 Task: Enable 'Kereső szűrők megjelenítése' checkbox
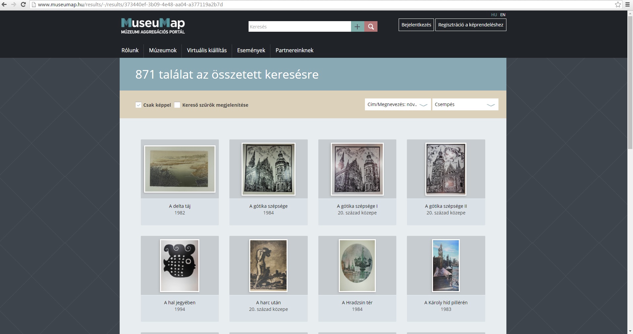(177, 105)
